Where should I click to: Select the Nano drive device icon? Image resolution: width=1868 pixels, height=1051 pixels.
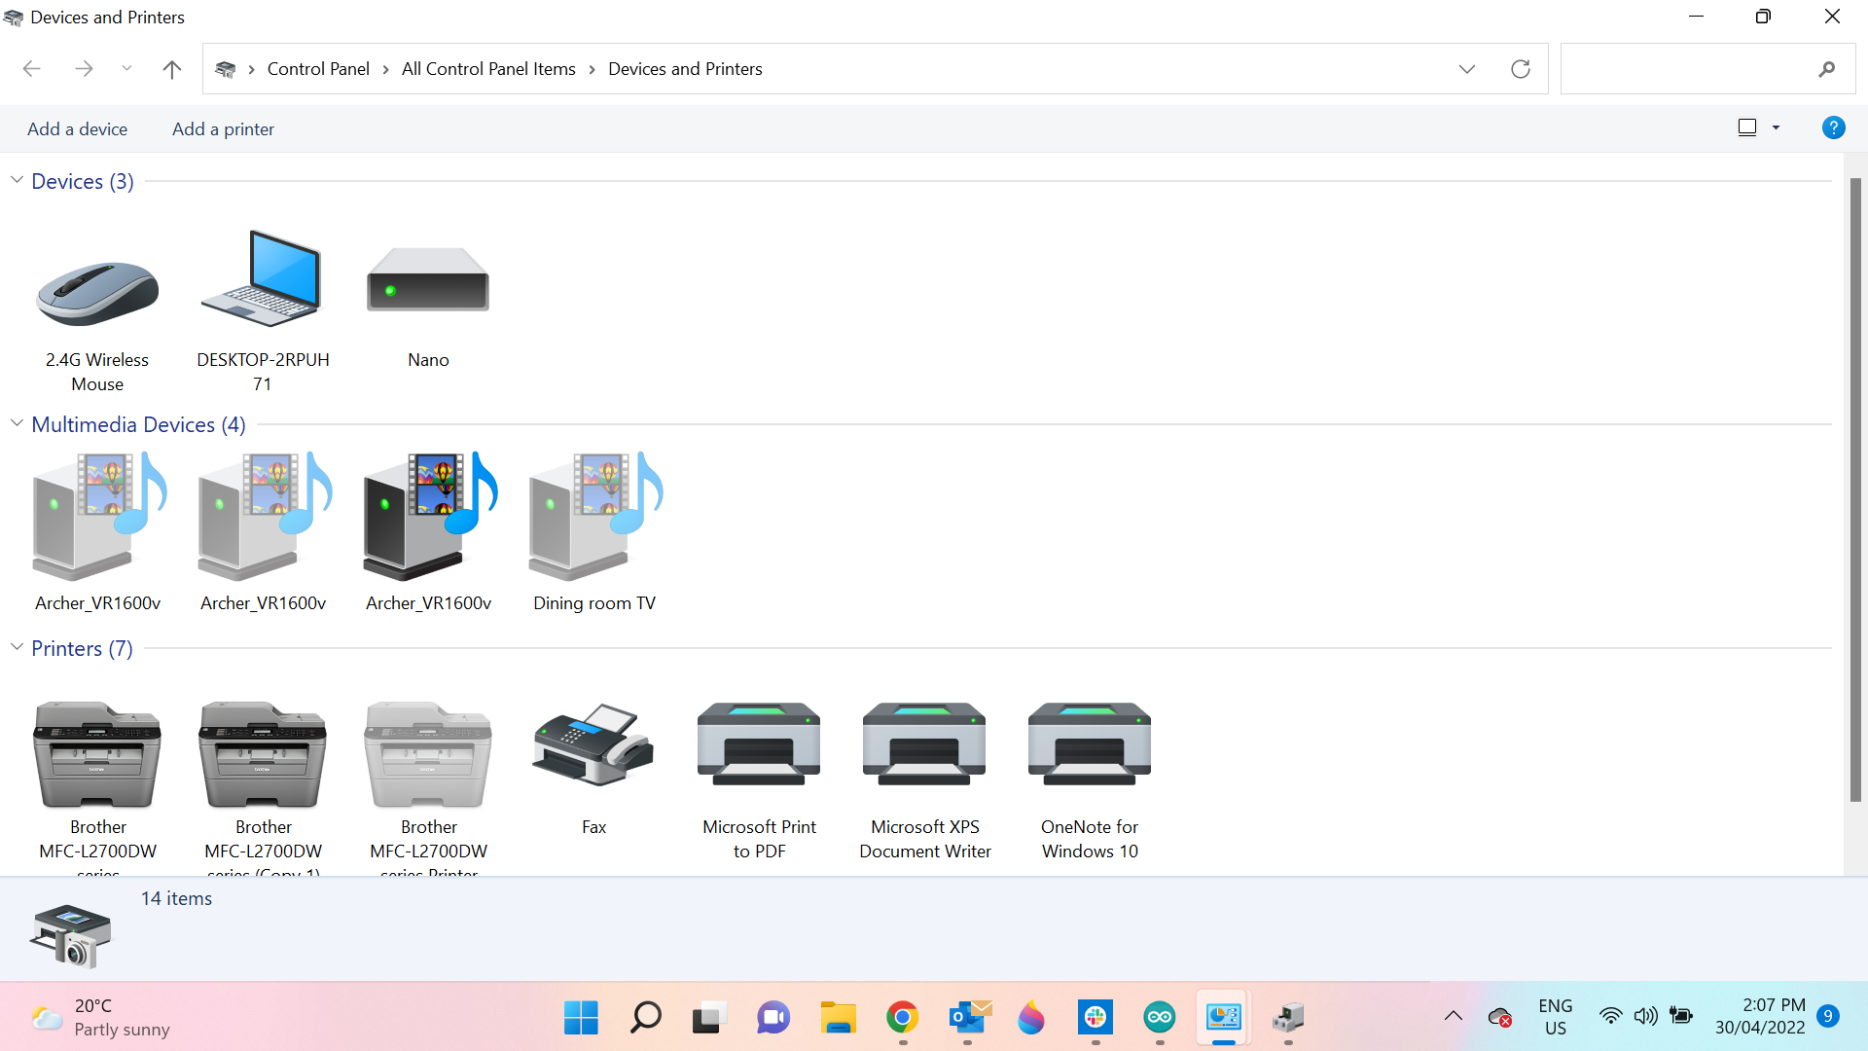click(428, 282)
